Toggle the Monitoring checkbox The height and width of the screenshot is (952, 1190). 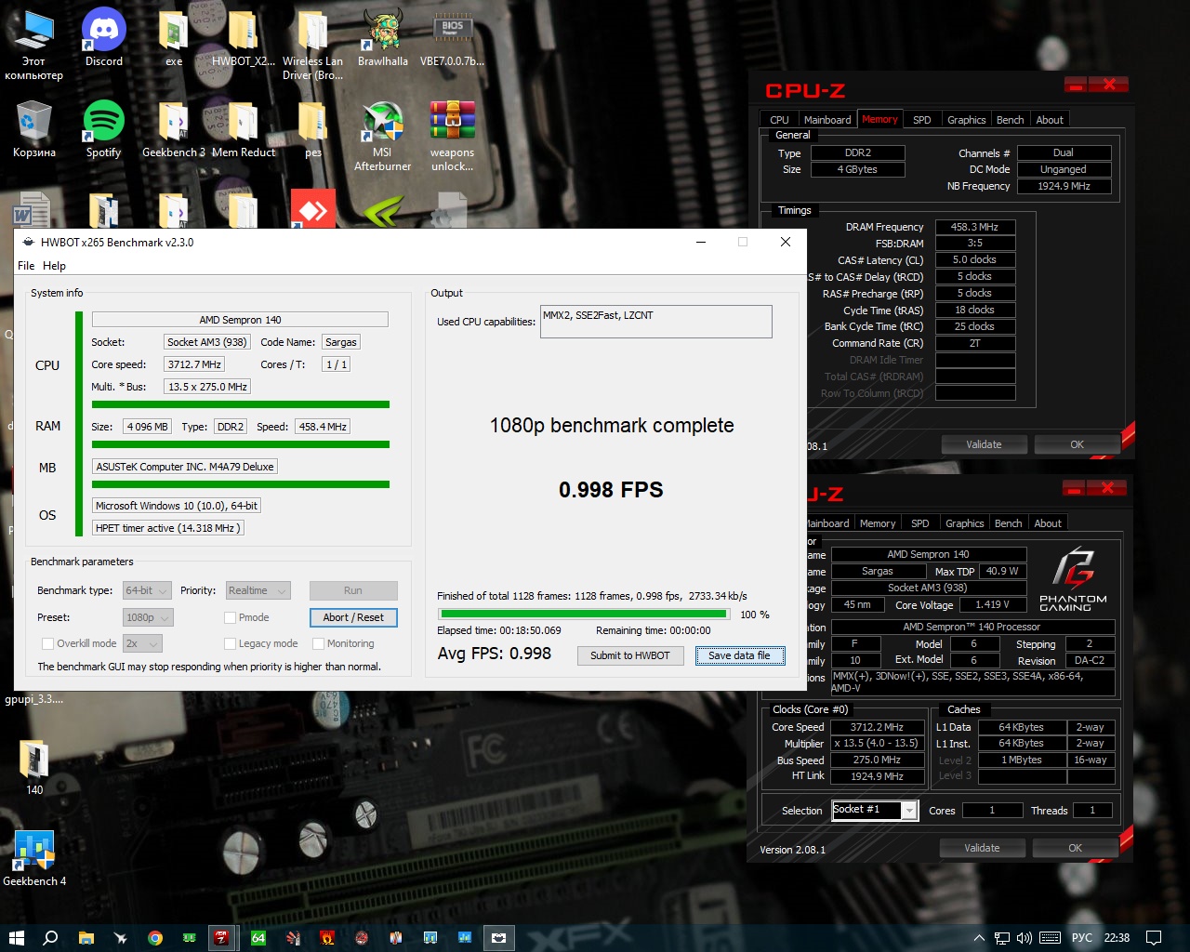tap(318, 643)
